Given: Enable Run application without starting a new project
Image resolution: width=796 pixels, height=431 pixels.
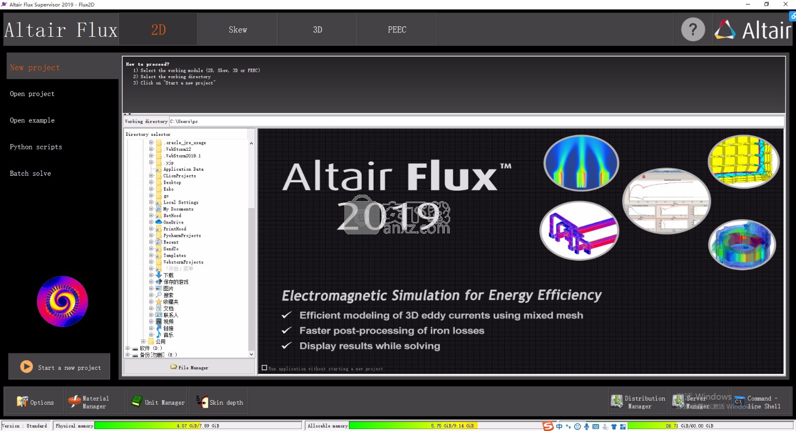Looking at the screenshot, I should point(265,368).
